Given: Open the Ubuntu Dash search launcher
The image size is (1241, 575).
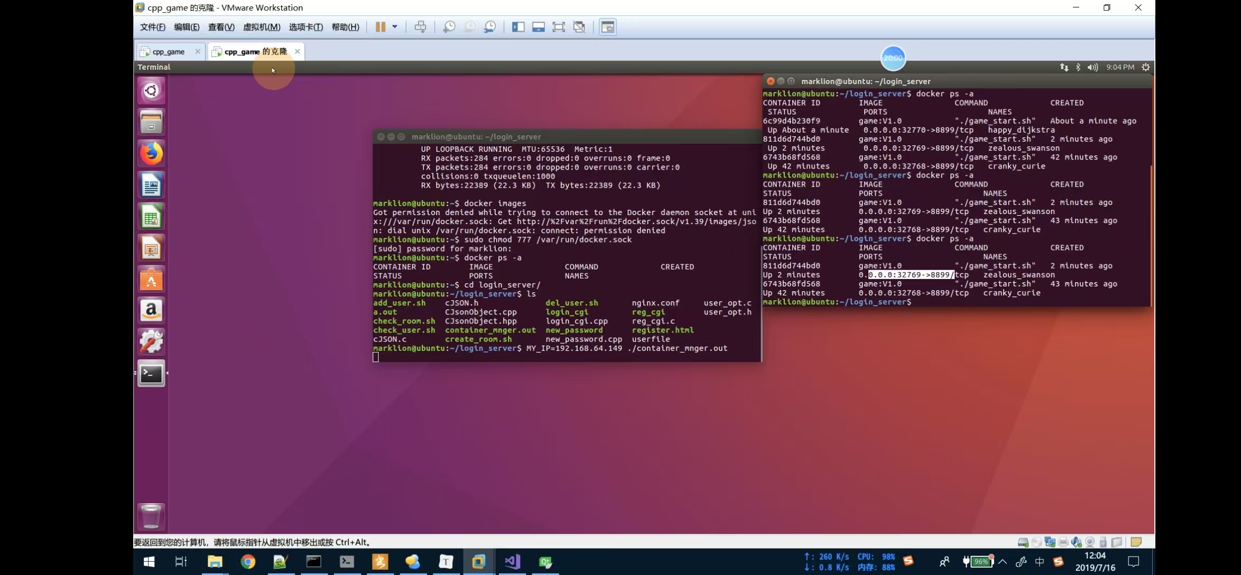Looking at the screenshot, I should click(x=151, y=90).
